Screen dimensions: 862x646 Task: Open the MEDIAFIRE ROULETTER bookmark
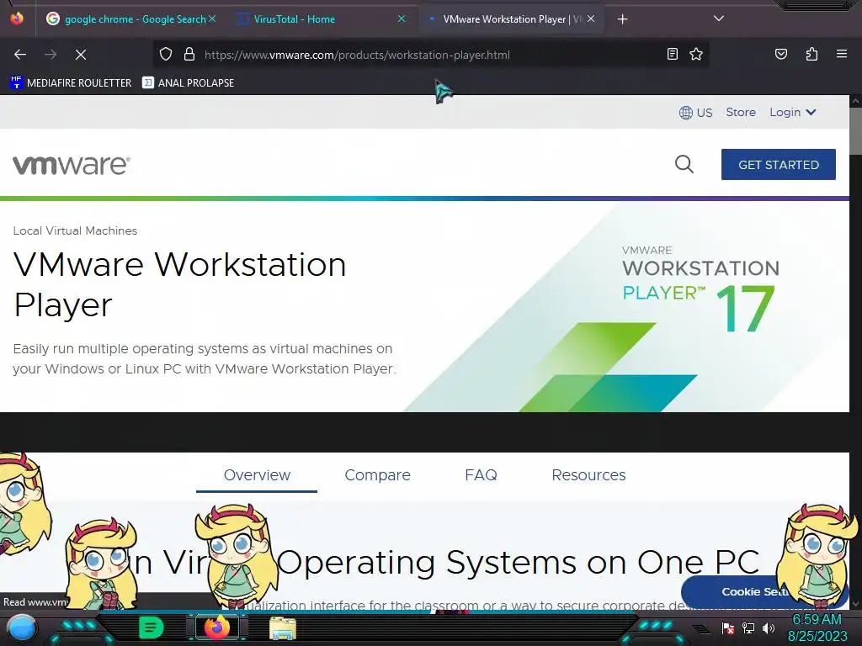coord(71,82)
